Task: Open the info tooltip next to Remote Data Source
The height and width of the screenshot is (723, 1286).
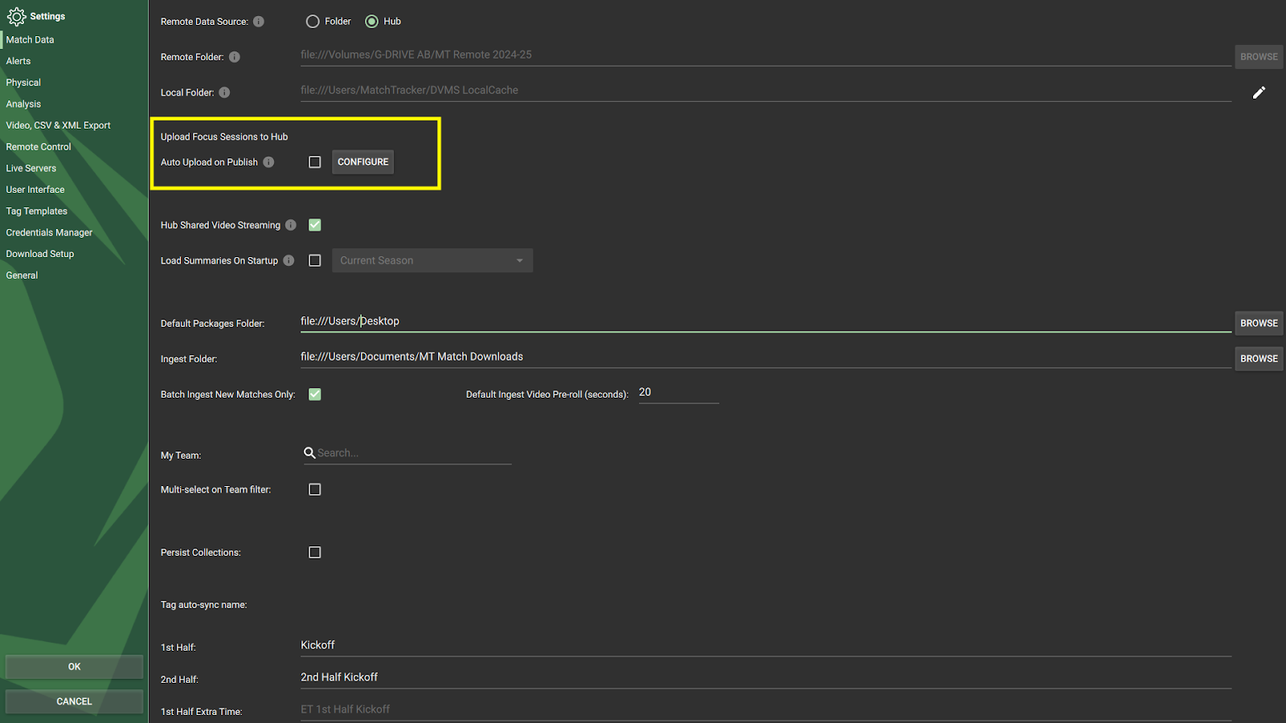Action: 258,22
